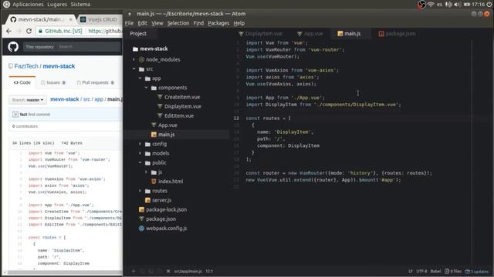This screenshot has width=494, height=277.
Task: Open CreateItem.vue Vue file icon in tree
Action: point(160,97)
